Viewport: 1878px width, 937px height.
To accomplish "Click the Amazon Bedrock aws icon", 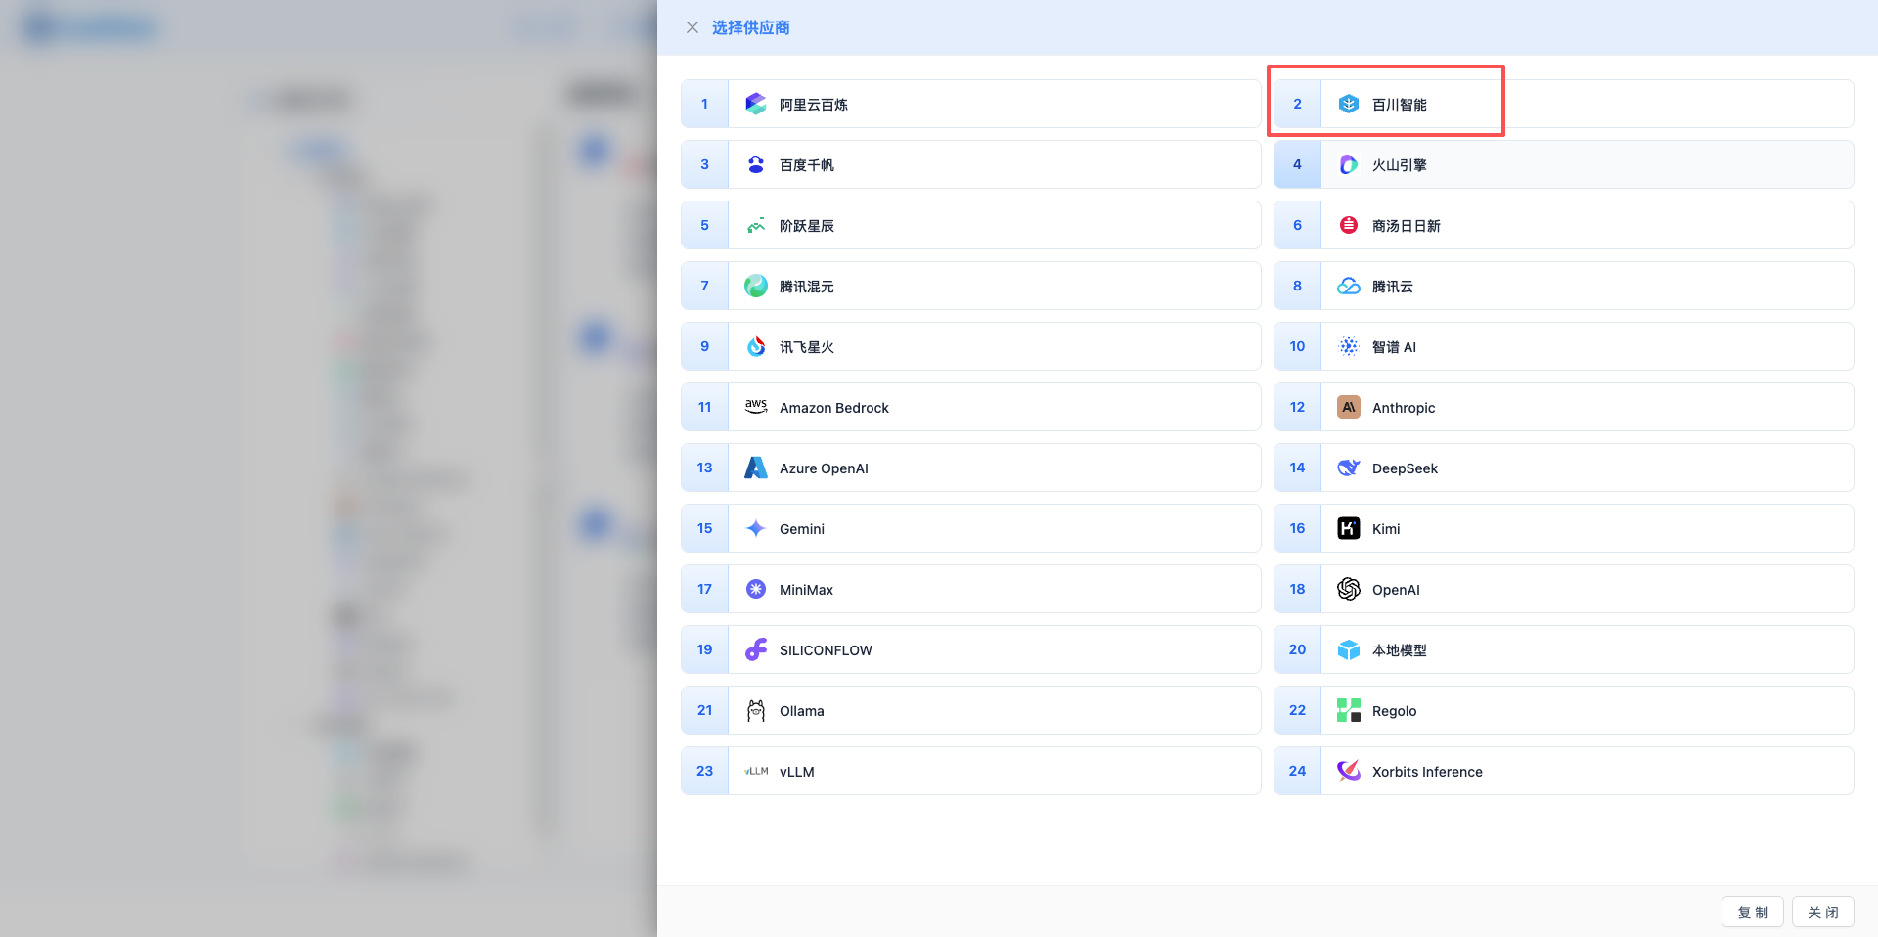I will pyautogui.click(x=755, y=407).
